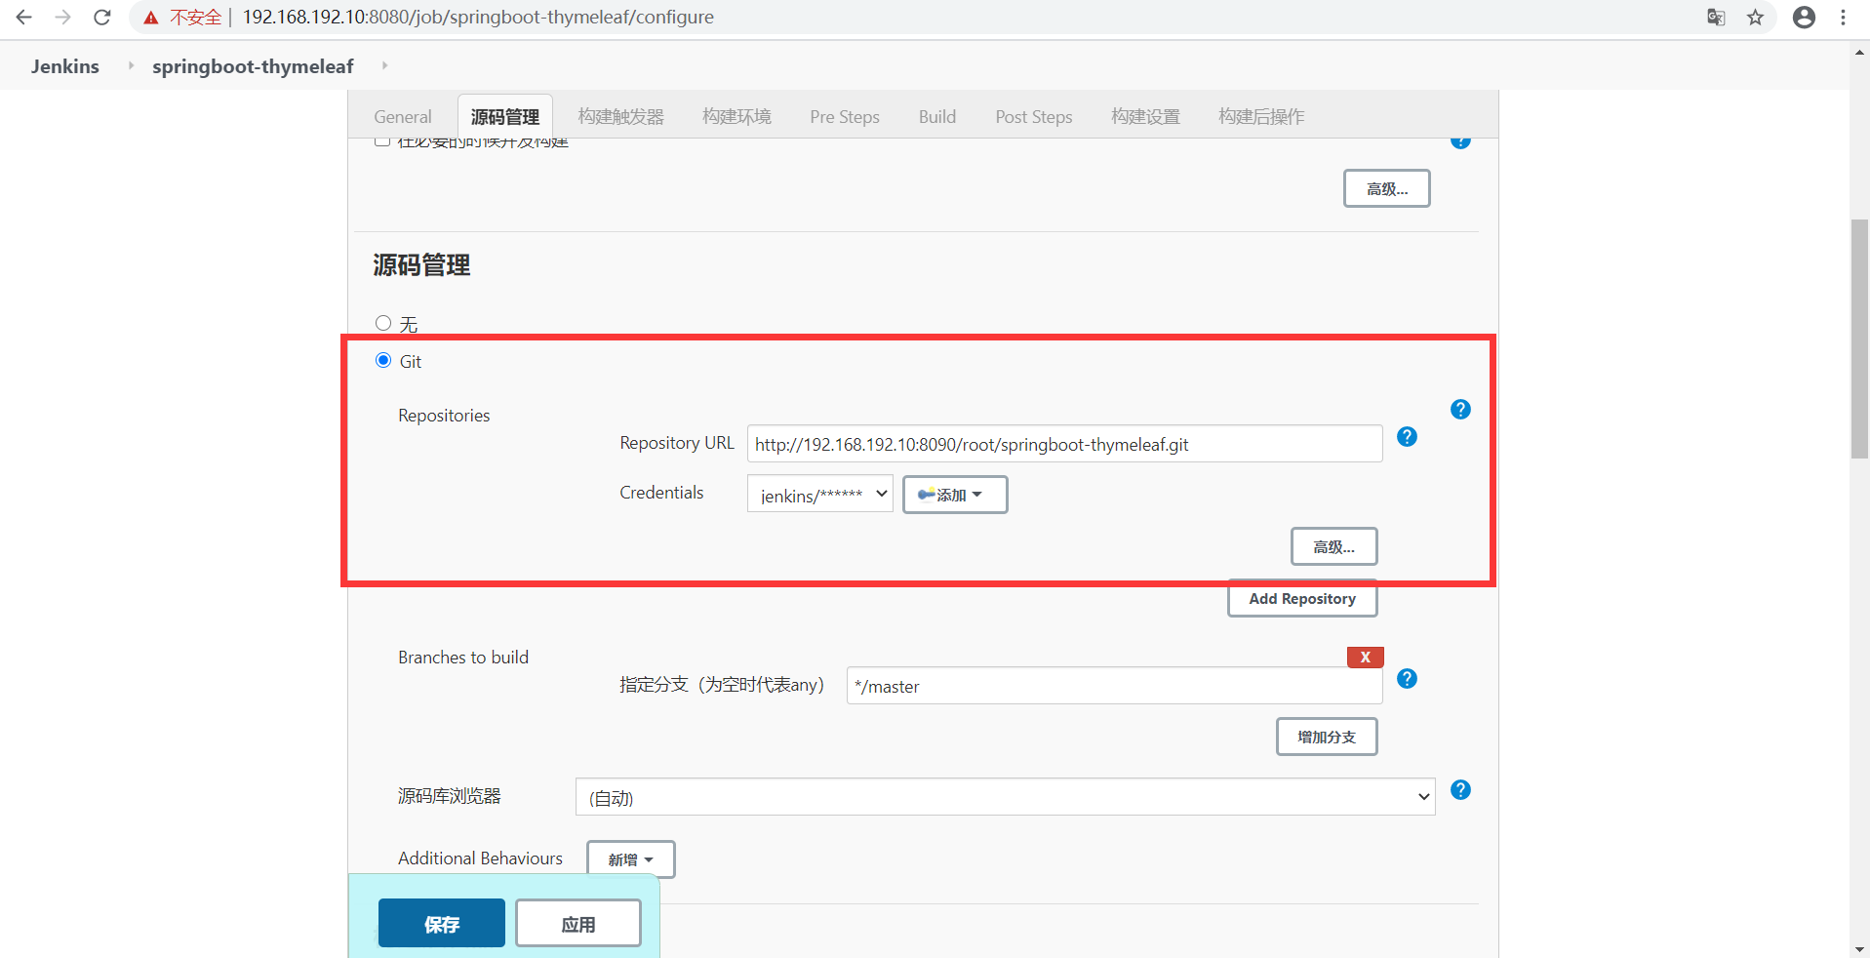Open help icon beside branch specifier

coord(1407,678)
